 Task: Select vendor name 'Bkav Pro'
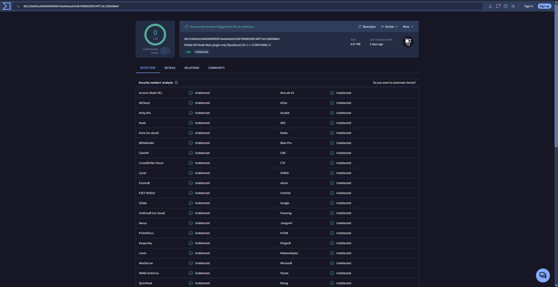[286, 143]
